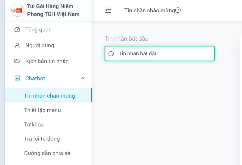This screenshot has height=165, width=242.
Task: Click the folder icon beside Kịch bản tin nhắn
Action: pyautogui.click(x=17, y=61)
